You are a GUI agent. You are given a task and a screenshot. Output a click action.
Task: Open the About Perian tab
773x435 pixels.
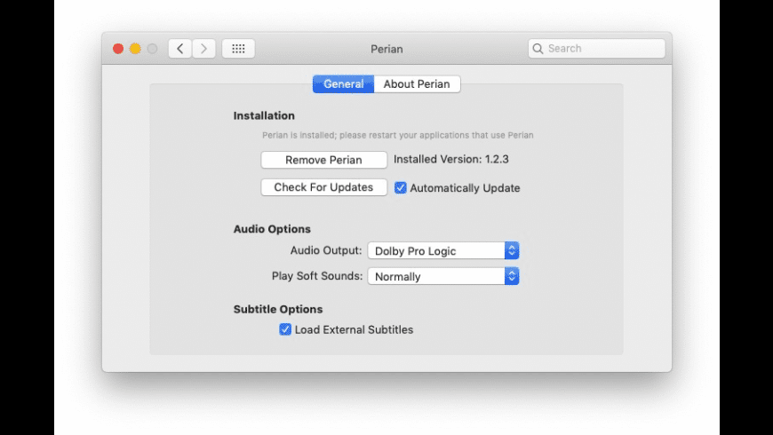(x=417, y=83)
